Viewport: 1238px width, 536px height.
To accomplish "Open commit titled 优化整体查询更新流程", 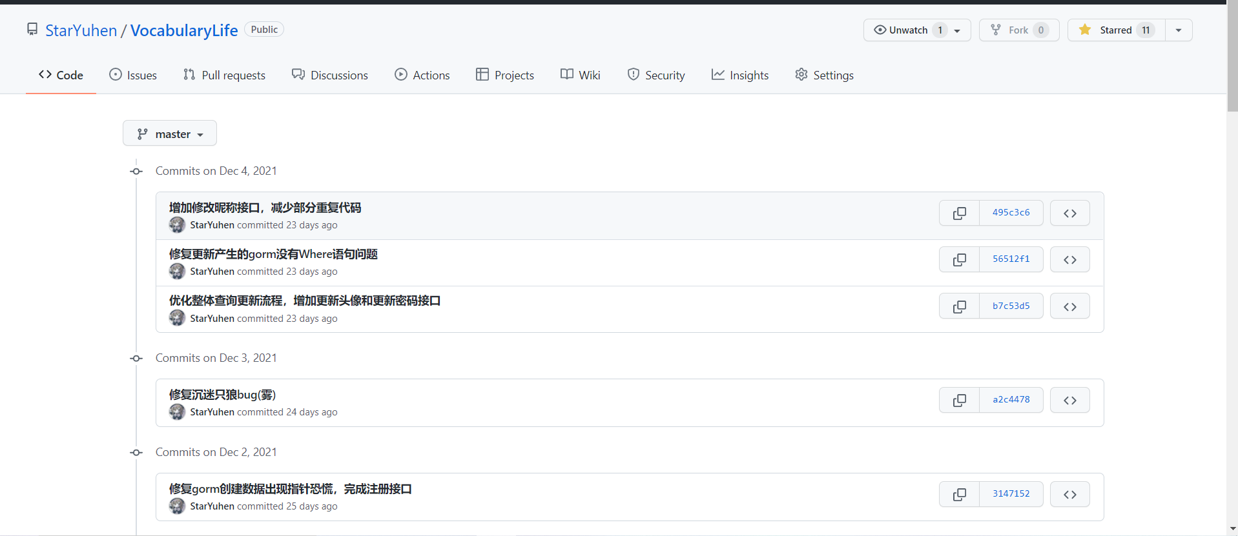I will 305,301.
